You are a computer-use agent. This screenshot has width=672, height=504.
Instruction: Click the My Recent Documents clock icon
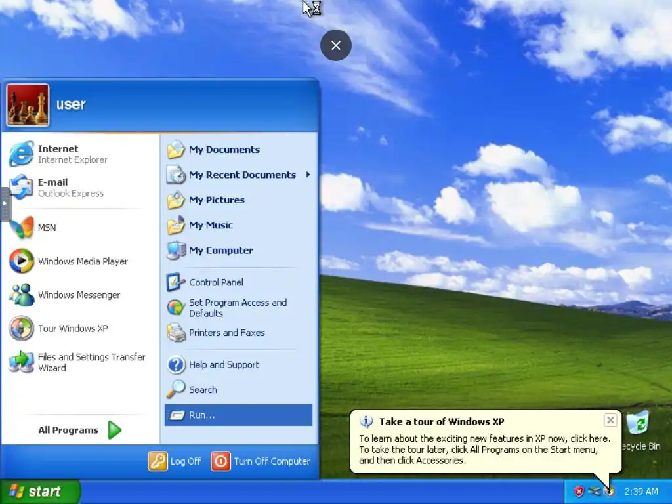click(176, 175)
